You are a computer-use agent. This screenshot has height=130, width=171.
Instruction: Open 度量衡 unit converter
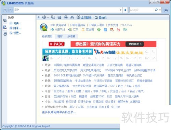pos(88,30)
